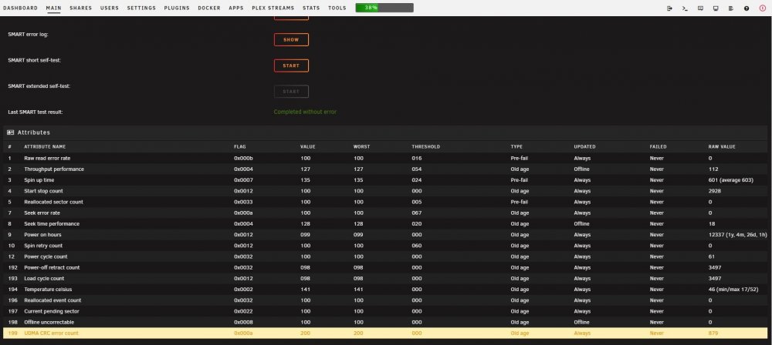Select 'Current pending sector' attribute name
Screen dimensions: 772x345
52,311
